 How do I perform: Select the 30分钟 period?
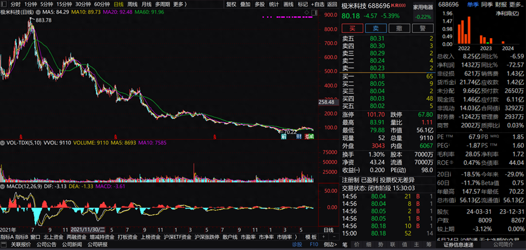83,4
